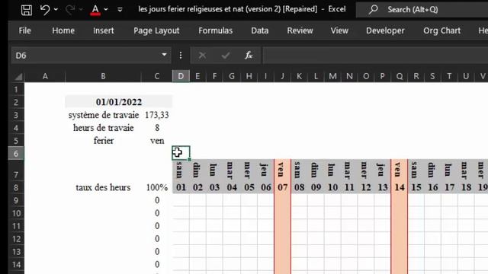
Task: Click the Select All corner triangle
Action: 18,76
